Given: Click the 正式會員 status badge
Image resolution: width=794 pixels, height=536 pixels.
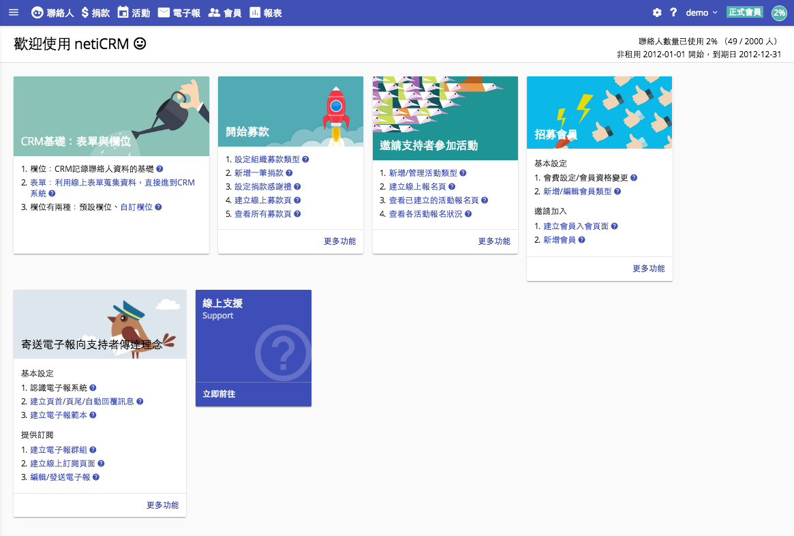Looking at the screenshot, I should 744,12.
